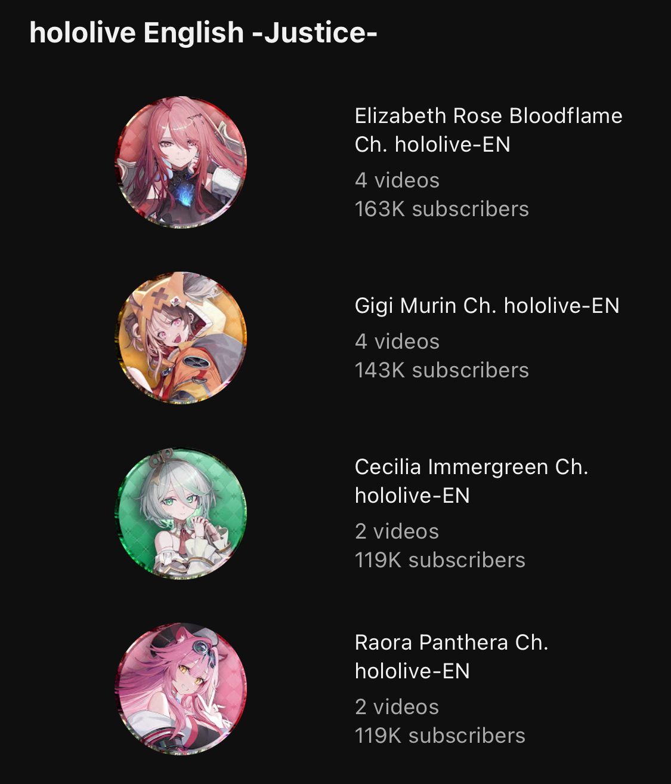
Task: Click "Ch. hololive-EN" under Elizabeth Rose Bloodflame
Action: (432, 144)
